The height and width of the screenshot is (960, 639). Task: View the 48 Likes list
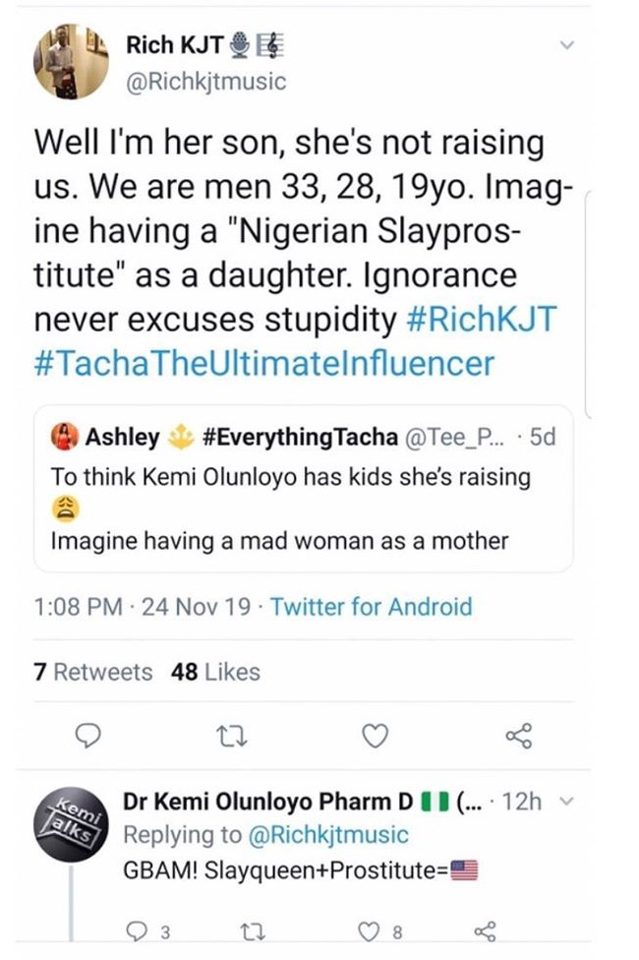click(215, 672)
